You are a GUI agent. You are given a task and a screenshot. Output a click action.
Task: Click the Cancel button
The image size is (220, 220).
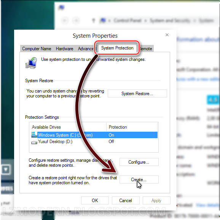click(126, 200)
